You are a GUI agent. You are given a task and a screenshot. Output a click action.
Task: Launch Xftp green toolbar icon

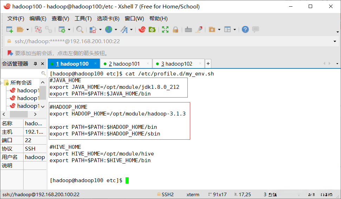tap(152, 29)
